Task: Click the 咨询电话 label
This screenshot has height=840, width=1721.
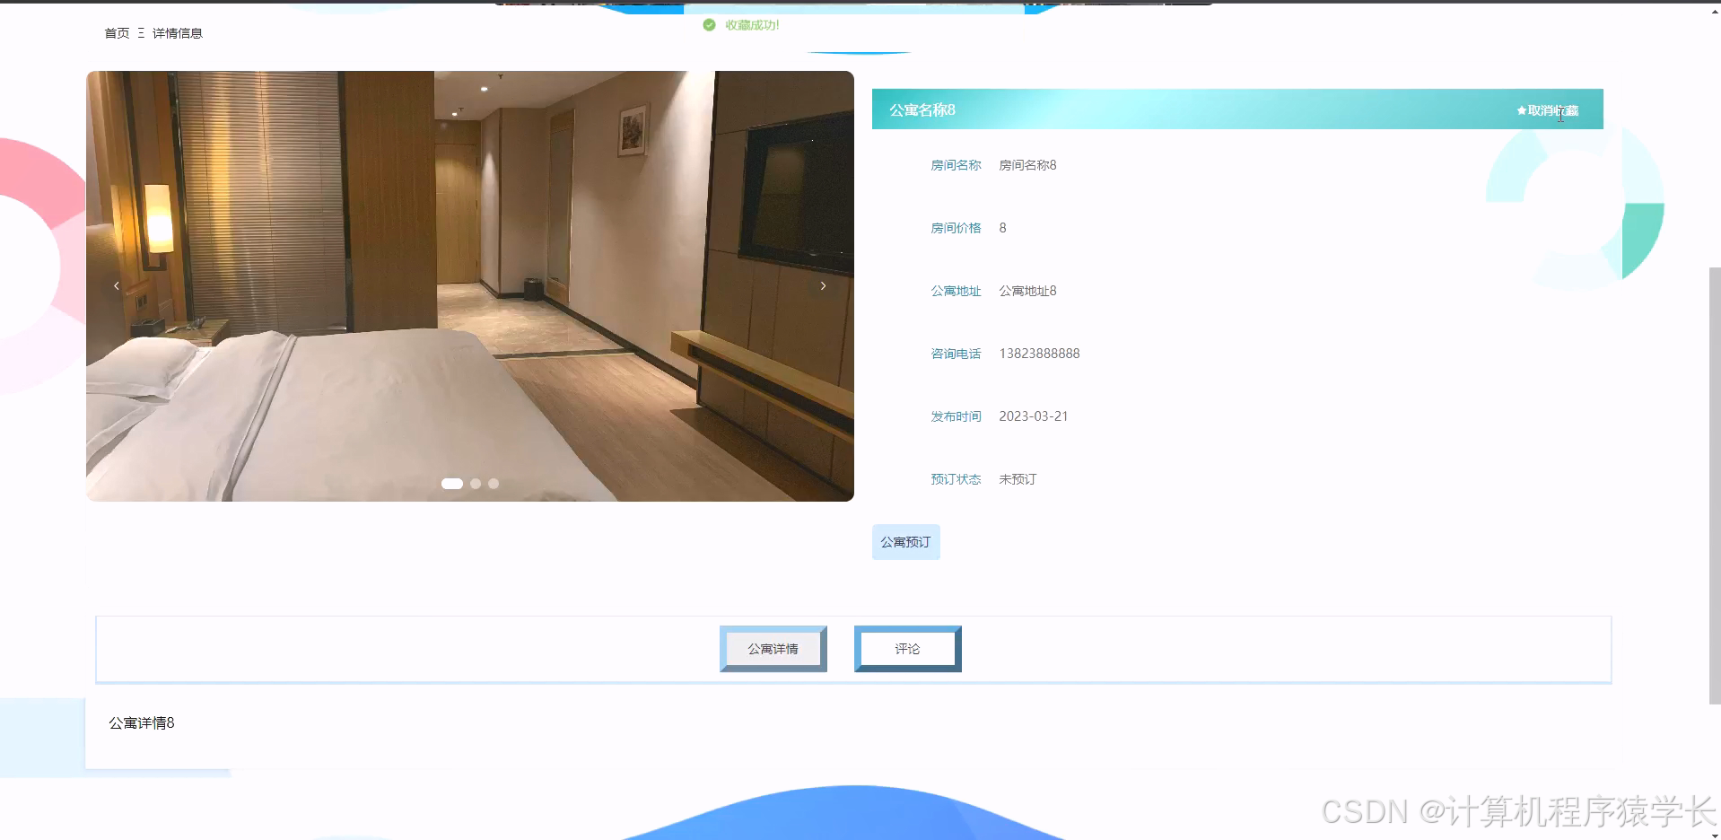Action: click(x=956, y=354)
